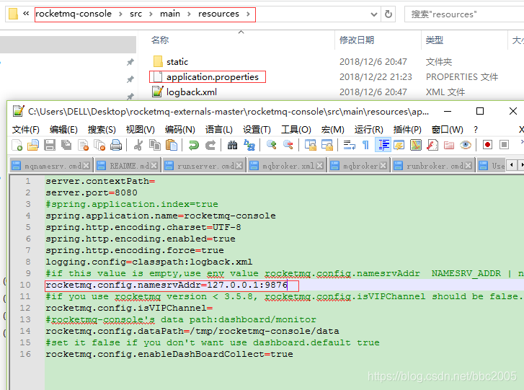Click the Explorer search "resources" field
Viewport: 524px width, 390px height.
tap(464, 14)
